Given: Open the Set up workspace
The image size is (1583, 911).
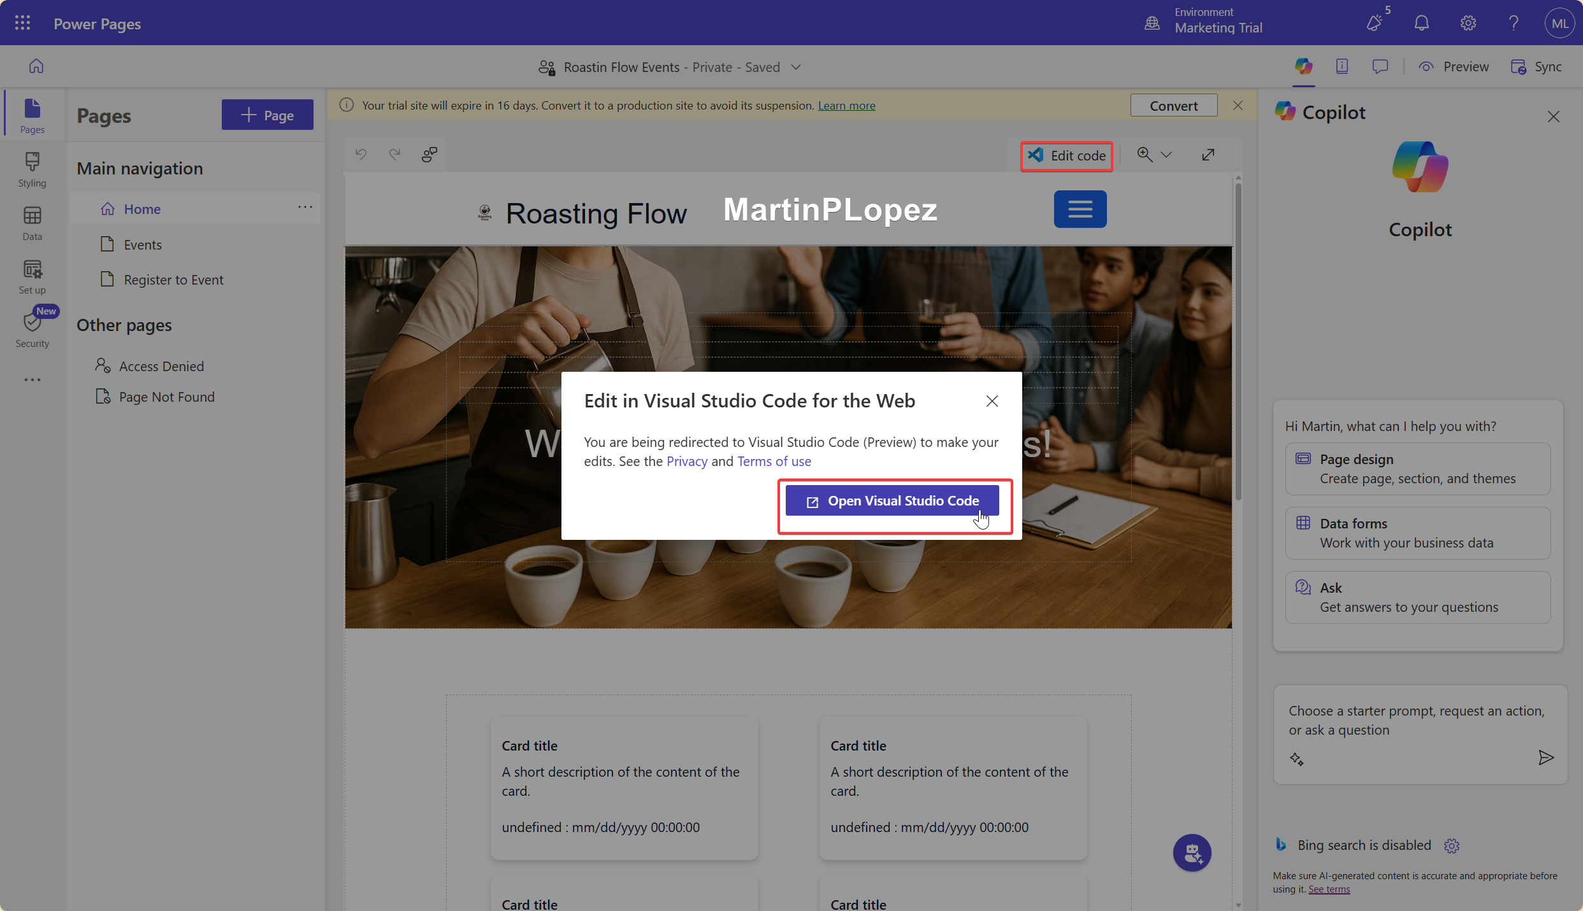Looking at the screenshot, I should tap(32, 275).
